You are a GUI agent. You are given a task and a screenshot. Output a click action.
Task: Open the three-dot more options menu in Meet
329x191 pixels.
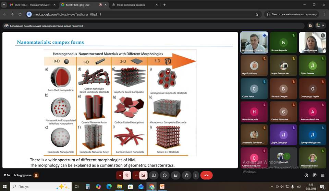[196, 175]
